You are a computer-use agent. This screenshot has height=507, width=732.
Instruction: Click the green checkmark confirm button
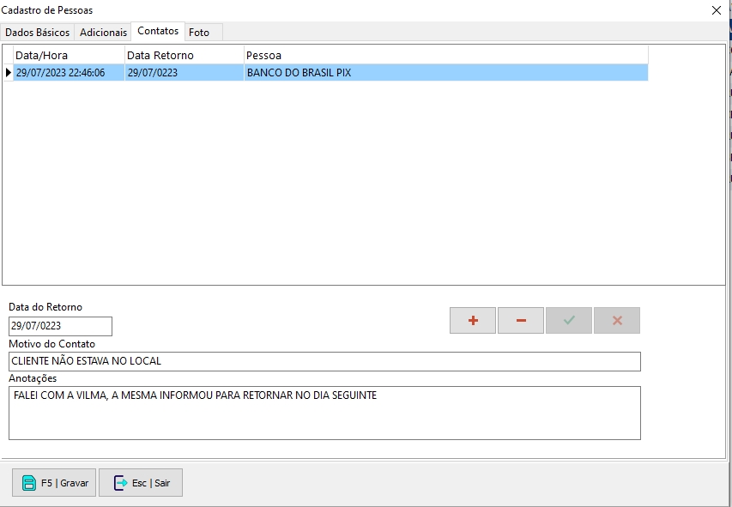point(569,321)
